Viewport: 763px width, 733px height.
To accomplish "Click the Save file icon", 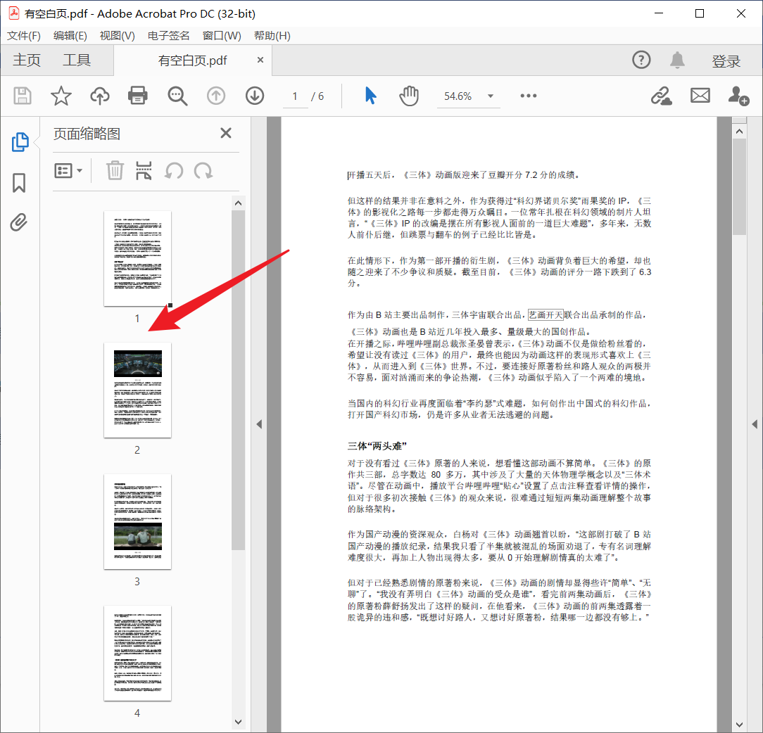I will coord(22,95).
